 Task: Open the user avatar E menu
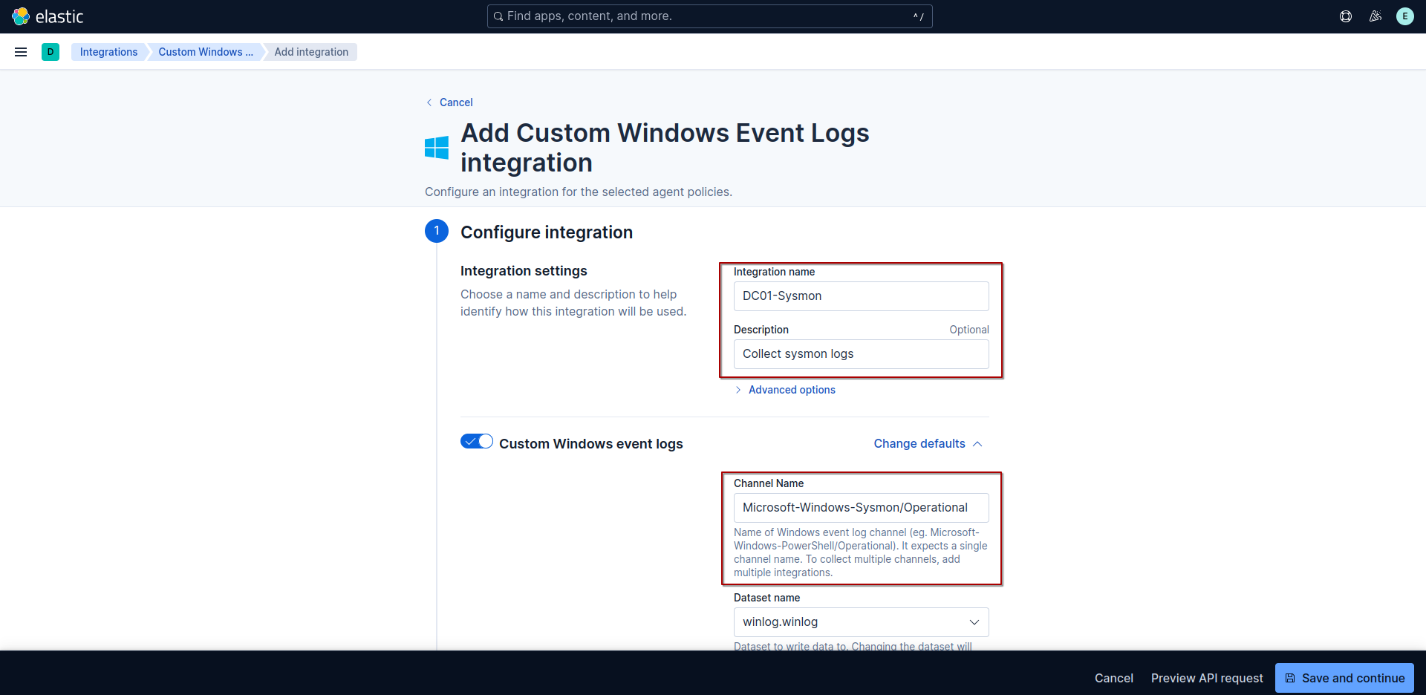point(1405,16)
